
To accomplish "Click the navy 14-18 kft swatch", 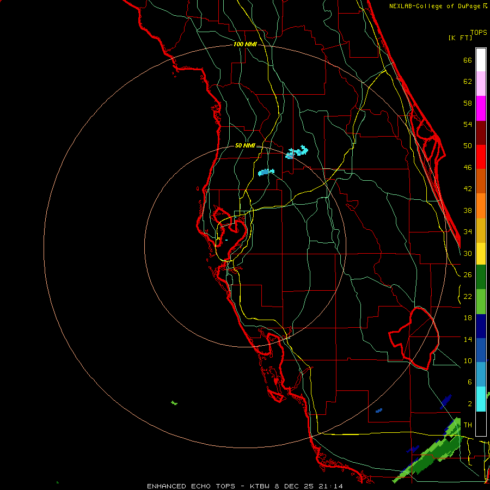I will [x=481, y=326].
